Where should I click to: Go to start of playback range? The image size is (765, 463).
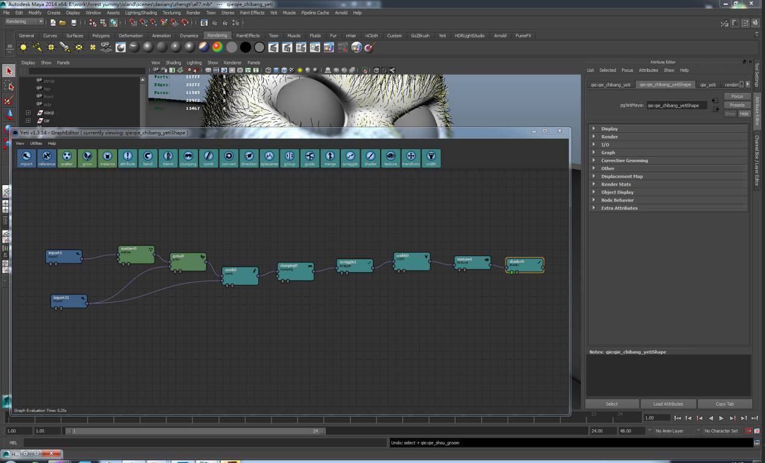[678, 418]
